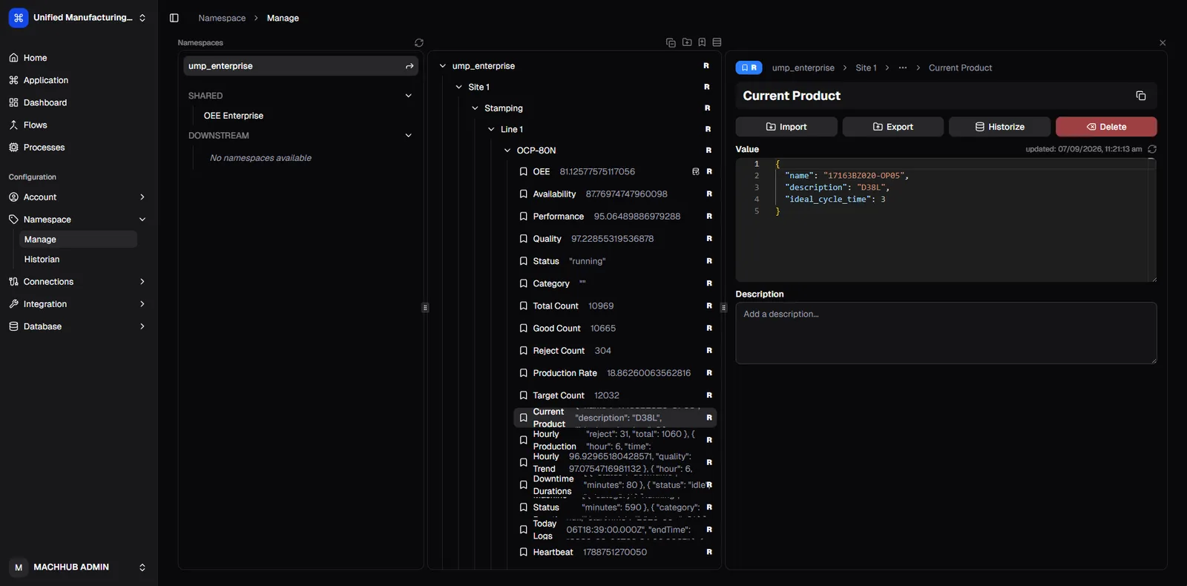Click the breadcrumb ellipsis

click(x=902, y=68)
